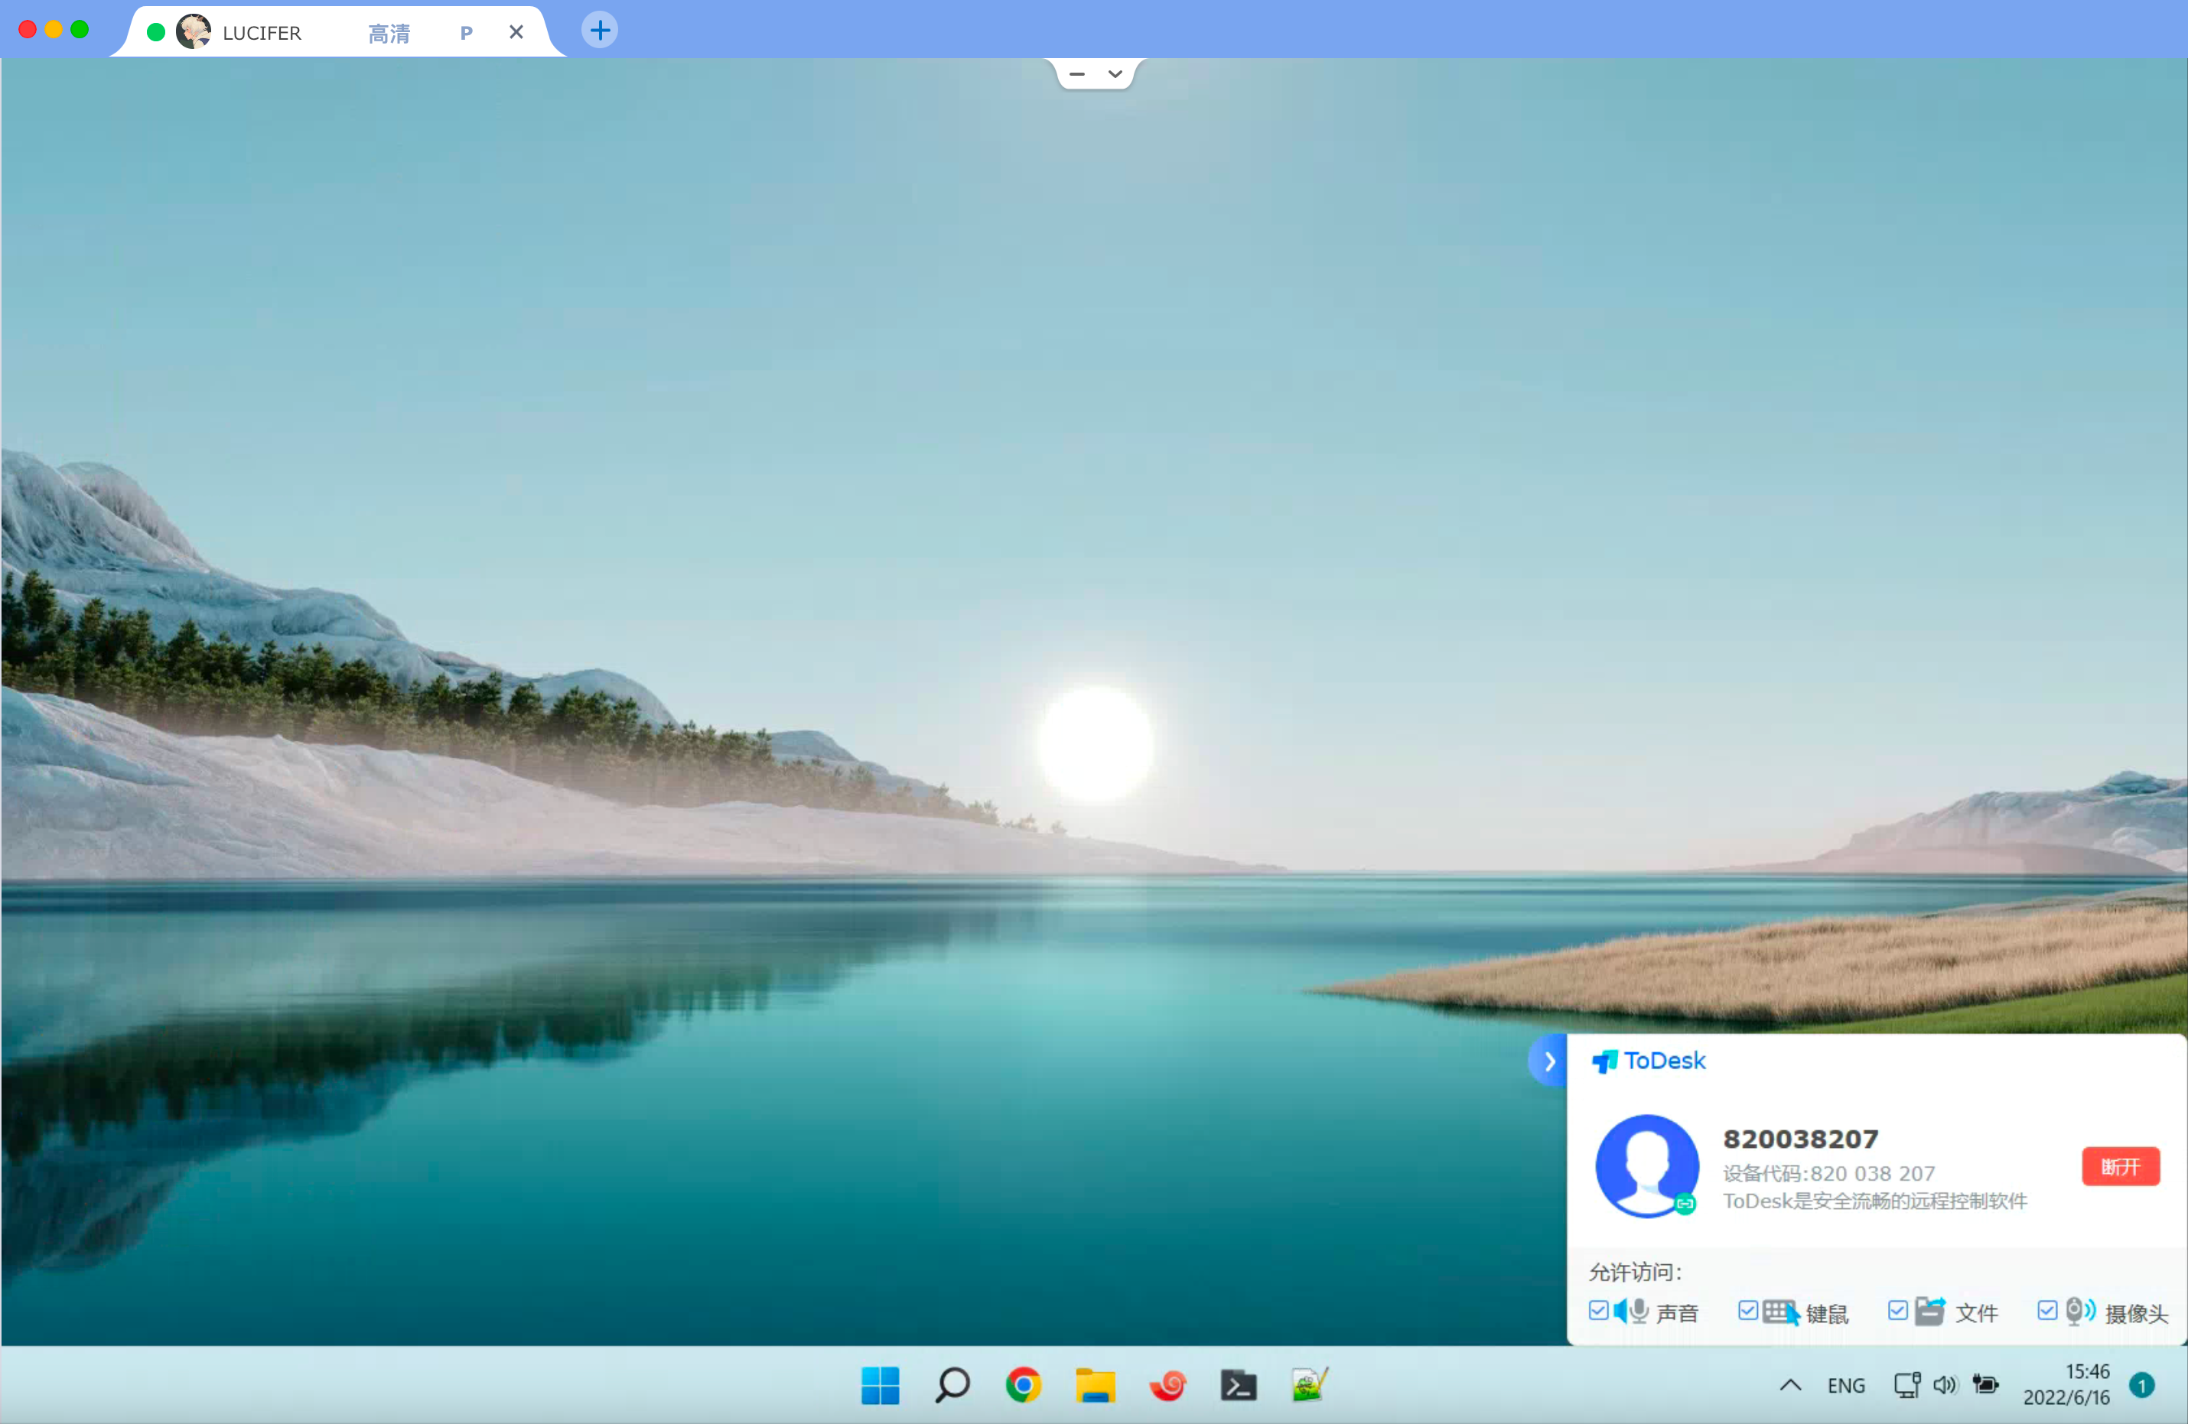Screen dimensions: 2188x1424
Task: Click the red 断开 disconnect button
Action: pyautogui.click(x=2120, y=1166)
